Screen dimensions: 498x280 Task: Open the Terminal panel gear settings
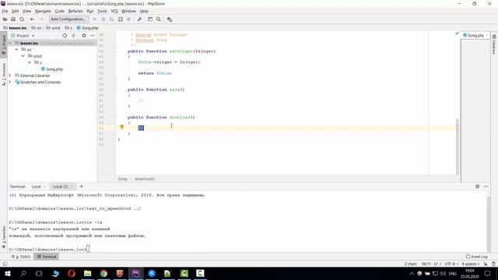coord(477,187)
